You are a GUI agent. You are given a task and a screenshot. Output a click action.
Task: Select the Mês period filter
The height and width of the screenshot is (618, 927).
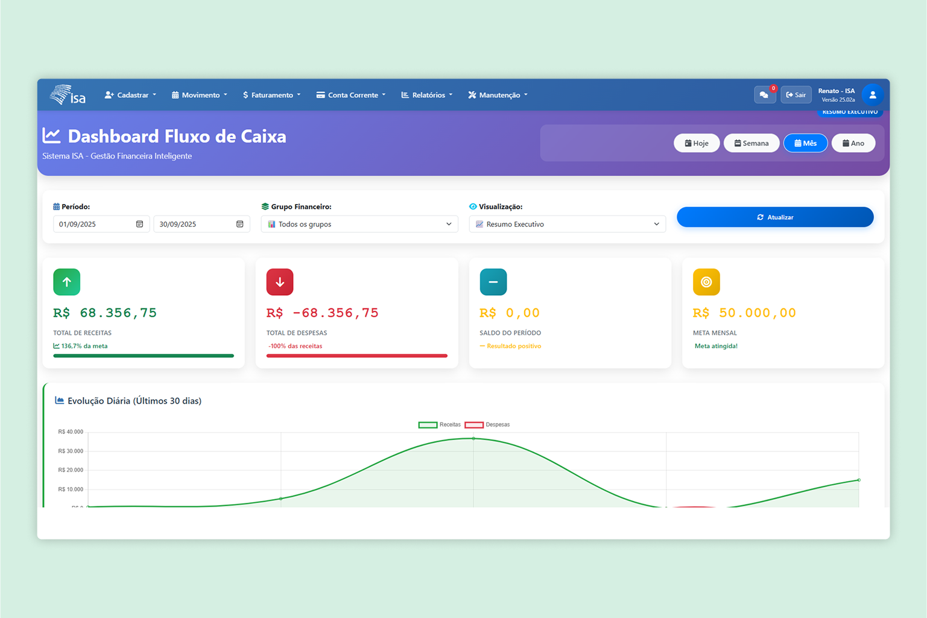(x=805, y=143)
